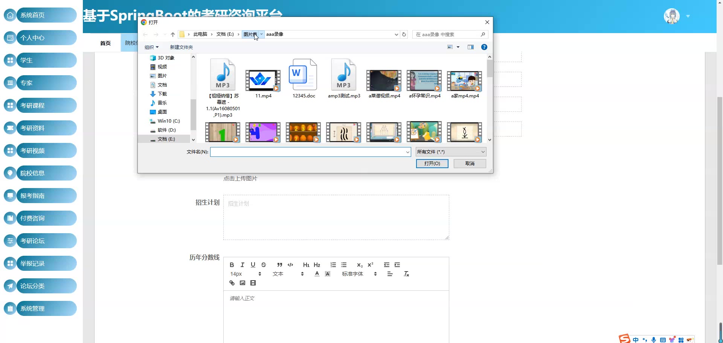This screenshot has width=723, height=343.
Task: Change the file view layout icon
Action: 450,47
